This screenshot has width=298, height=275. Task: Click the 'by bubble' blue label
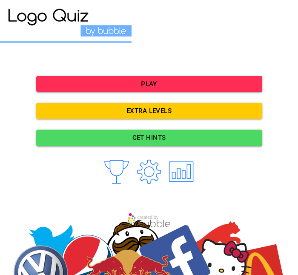pos(106,31)
